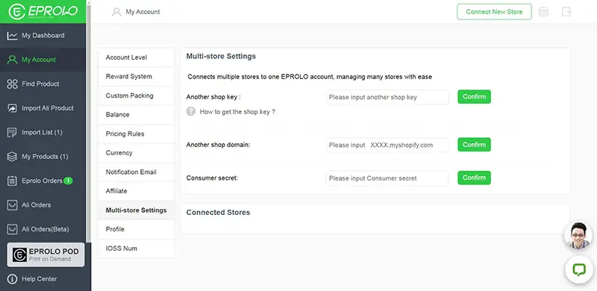This screenshot has width=597, height=291.
Task: Click My Products stack icon
Action: (12, 157)
